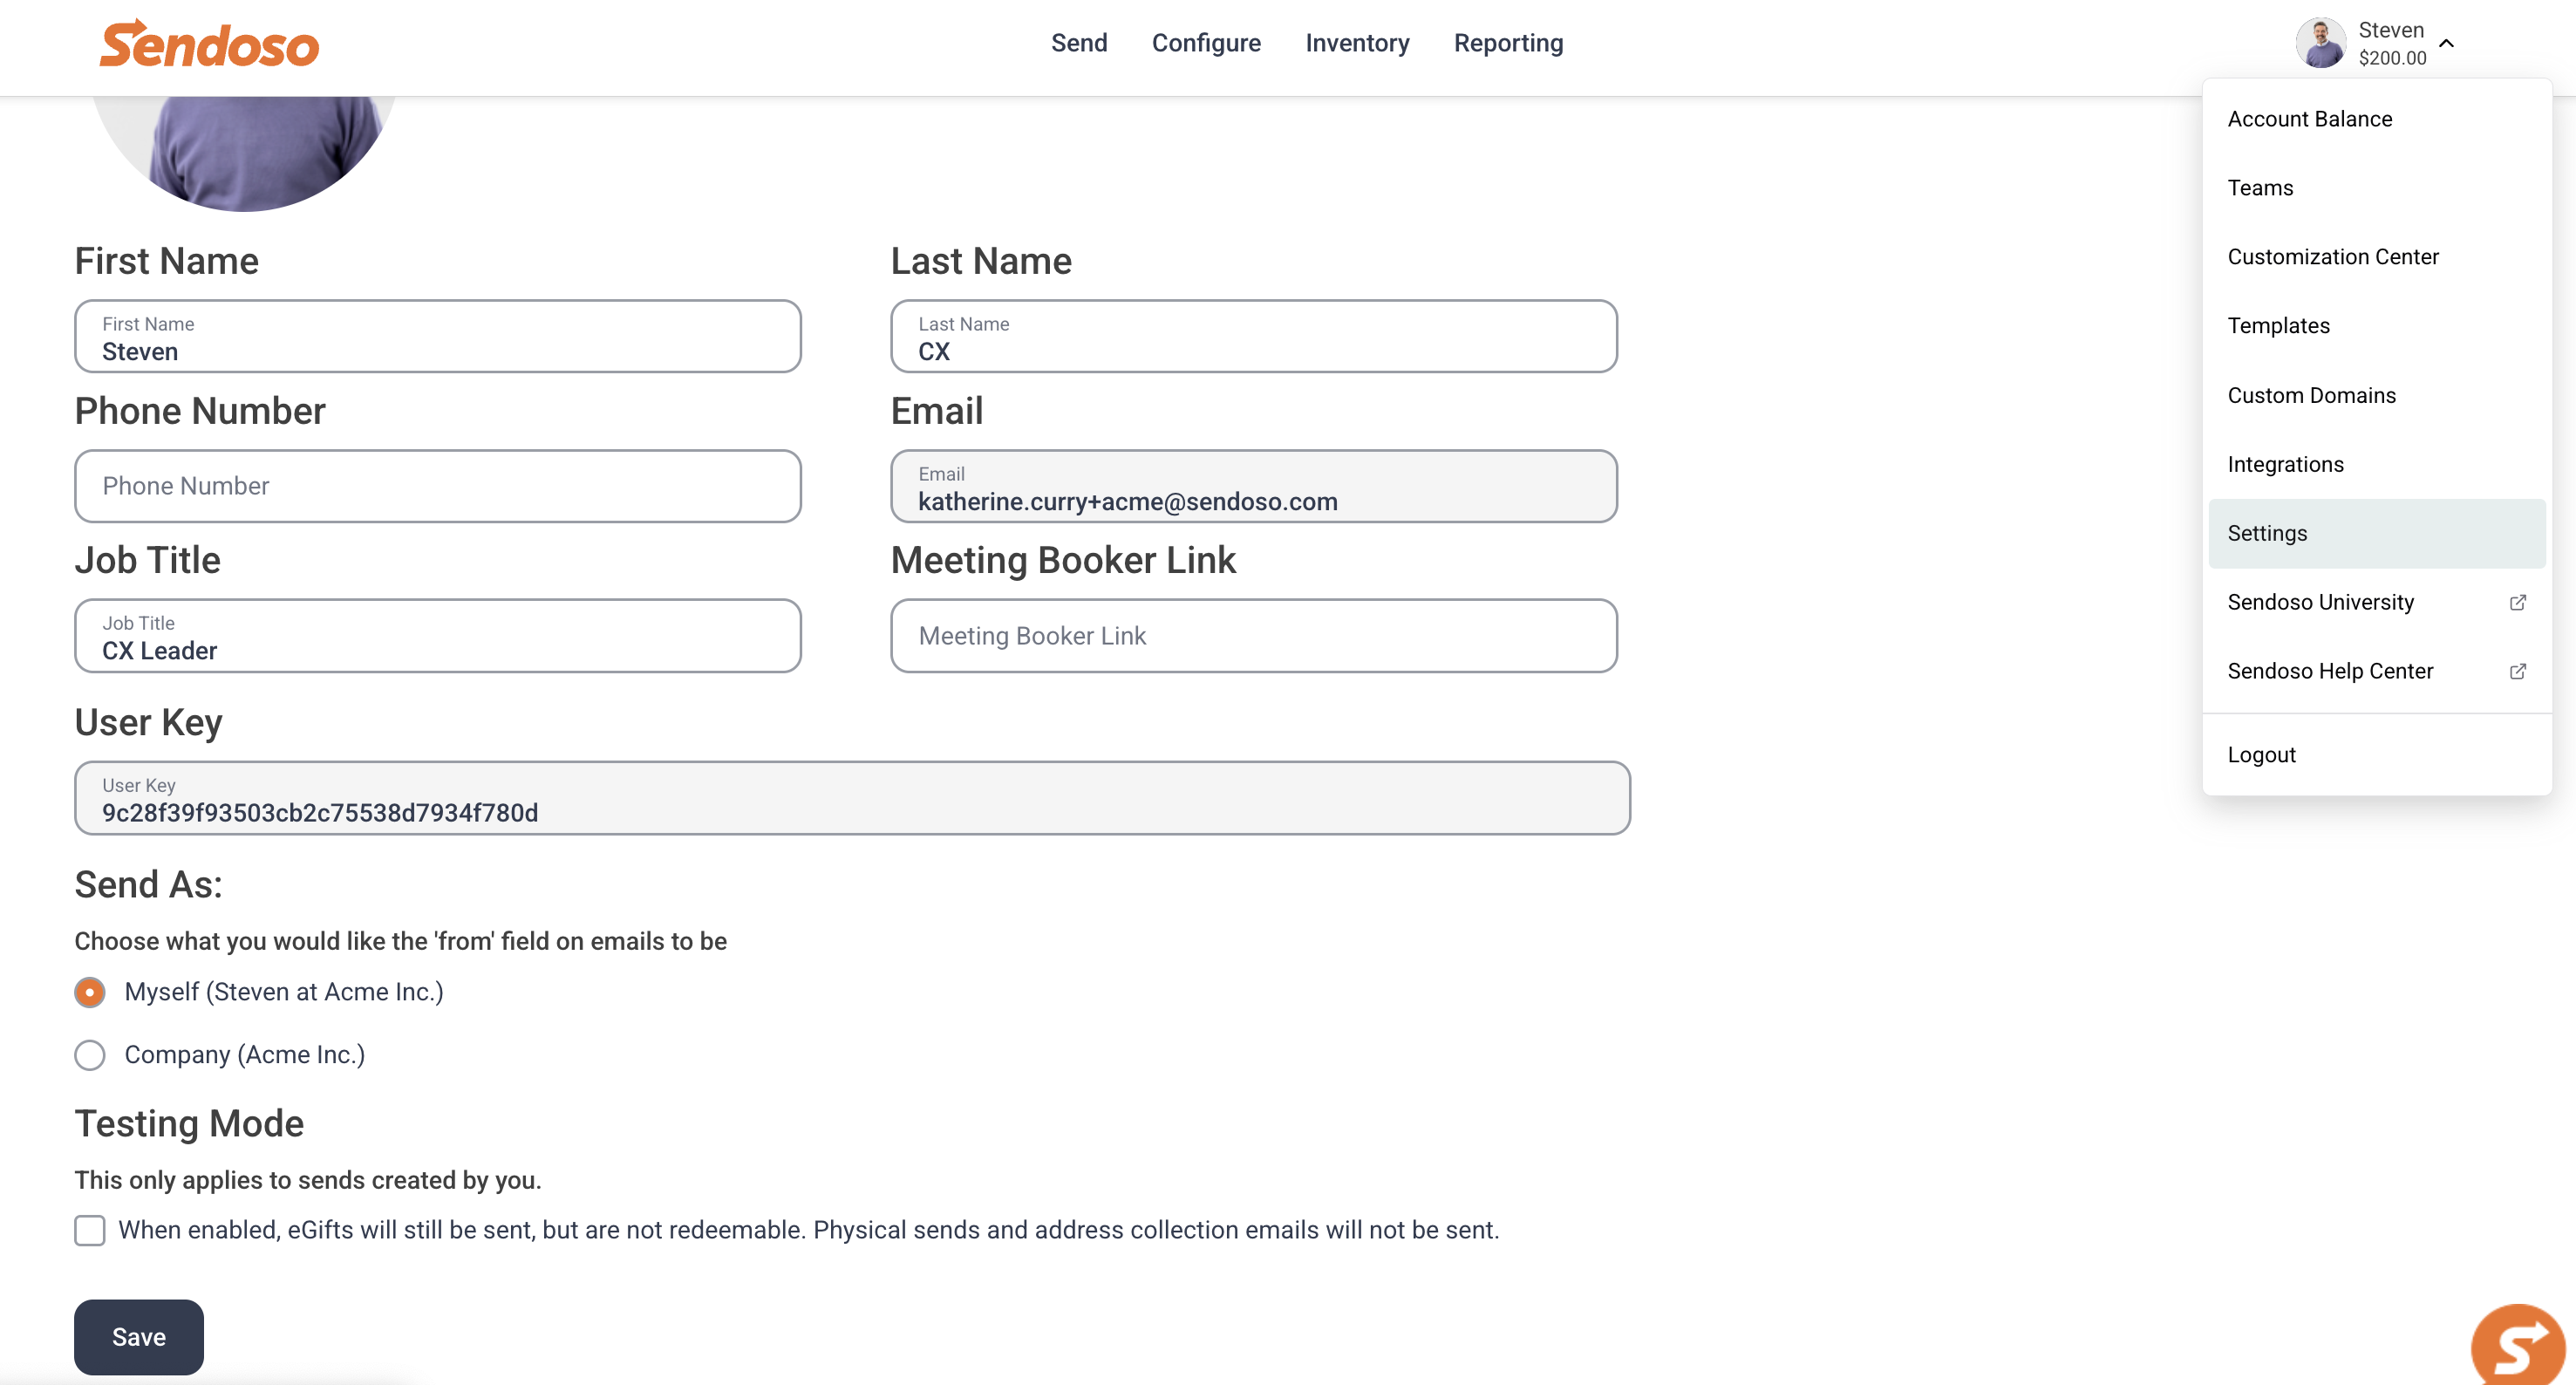The image size is (2576, 1385).
Task: Click Sendoso University external link icon
Action: point(2518,602)
